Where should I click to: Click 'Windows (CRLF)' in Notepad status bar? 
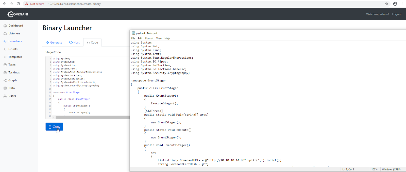[391, 169]
